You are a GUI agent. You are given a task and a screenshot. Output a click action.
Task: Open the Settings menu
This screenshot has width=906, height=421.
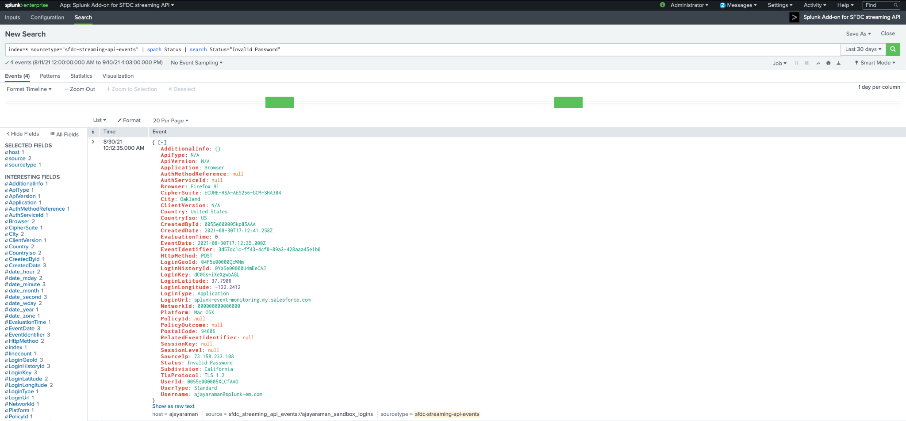click(x=780, y=5)
